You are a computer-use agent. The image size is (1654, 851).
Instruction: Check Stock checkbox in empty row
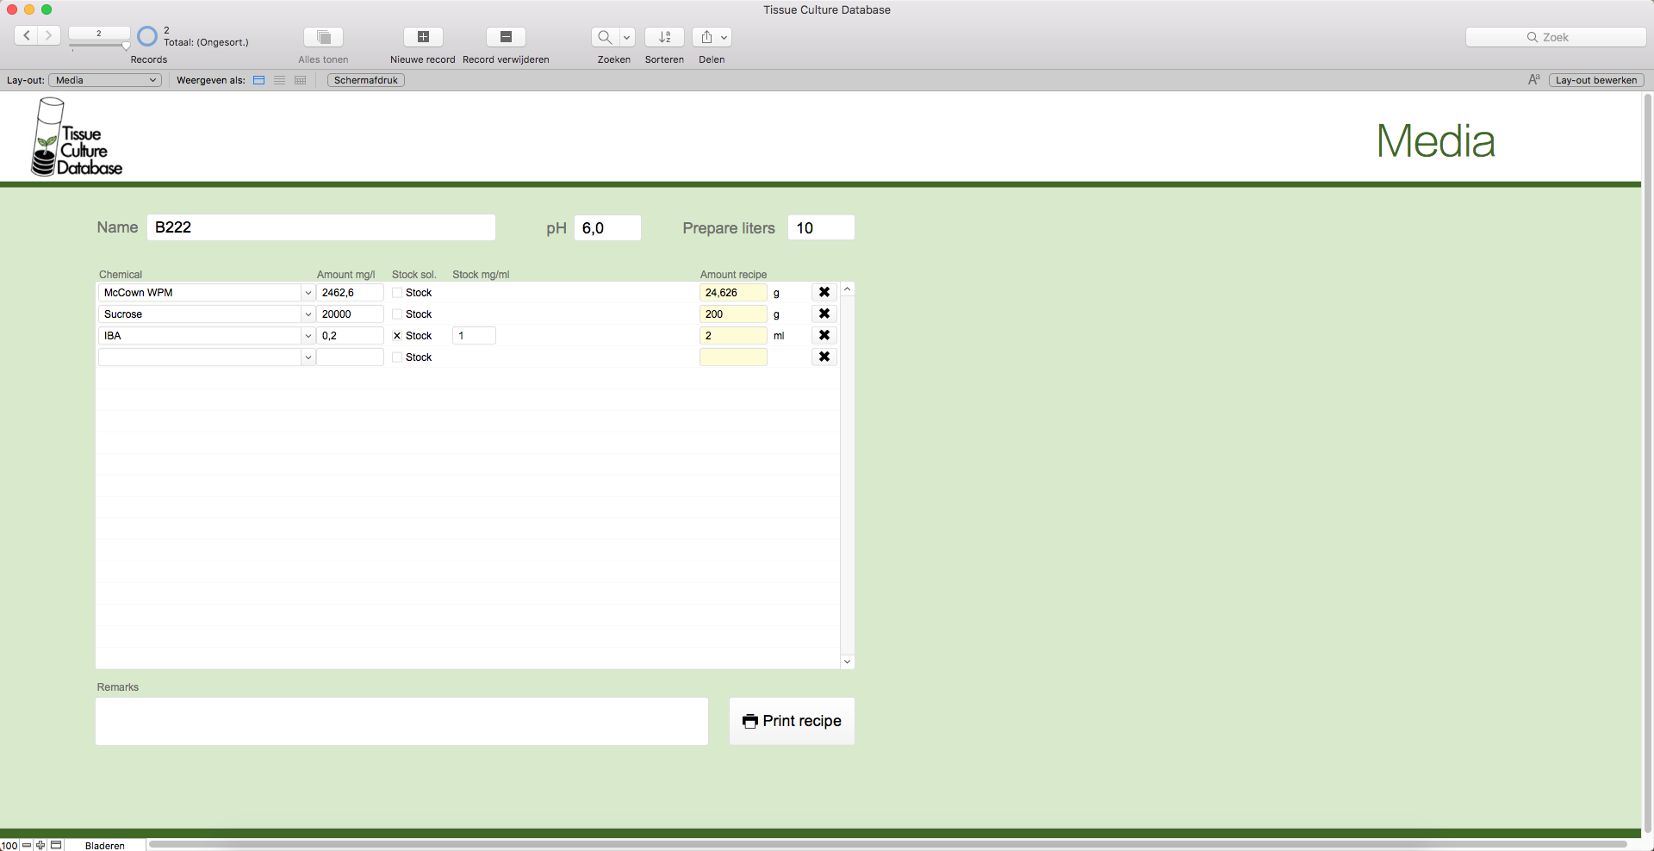[x=397, y=357]
